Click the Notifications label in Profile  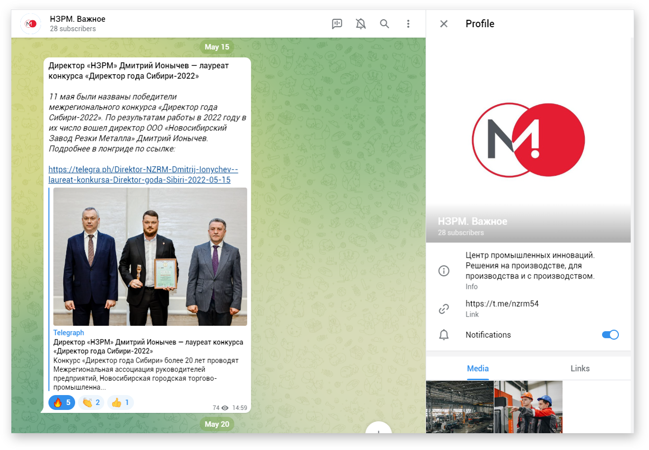488,335
